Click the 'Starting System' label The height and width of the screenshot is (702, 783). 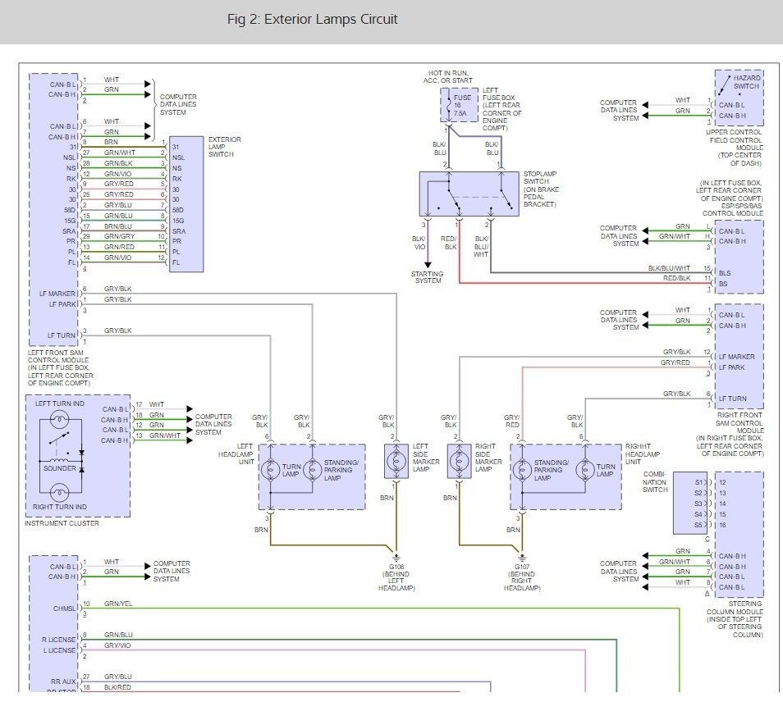[427, 277]
